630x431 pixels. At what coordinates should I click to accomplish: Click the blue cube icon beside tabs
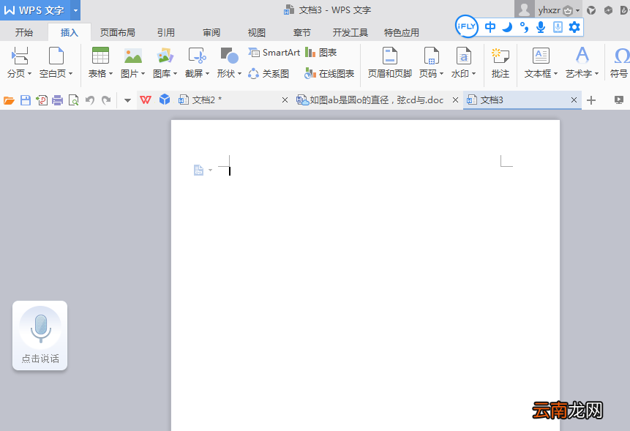[x=165, y=100]
